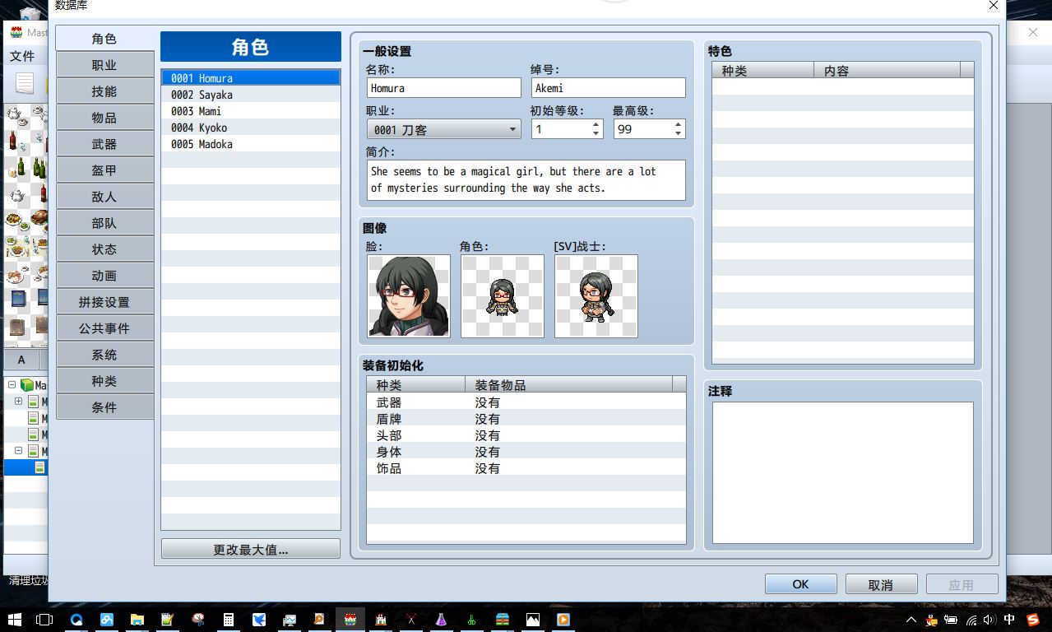Switch to the 武器 tab

click(x=104, y=144)
